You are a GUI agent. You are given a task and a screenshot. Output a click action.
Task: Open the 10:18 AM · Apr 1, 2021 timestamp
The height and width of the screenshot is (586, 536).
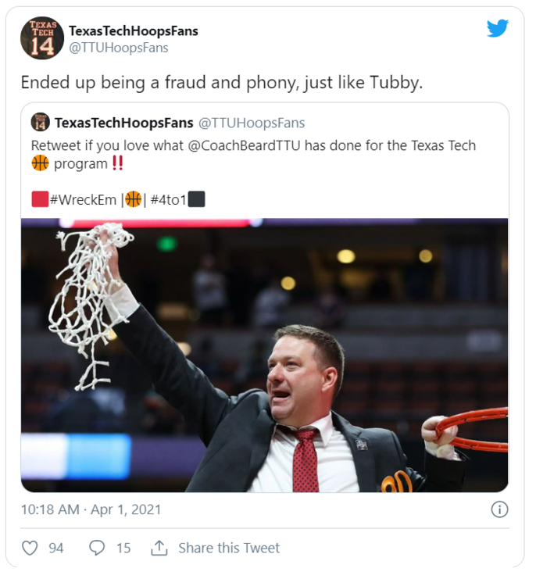pos(91,509)
